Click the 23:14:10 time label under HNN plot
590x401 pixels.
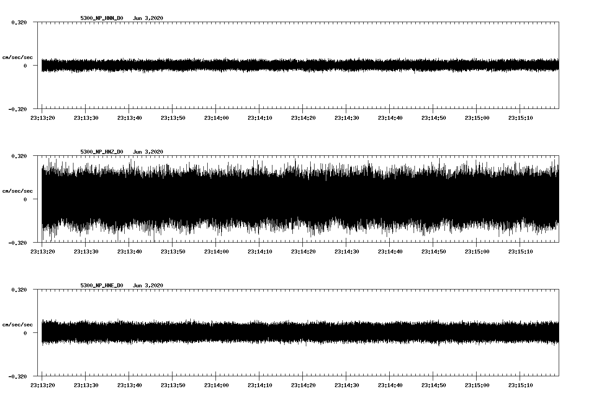click(260, 118)
